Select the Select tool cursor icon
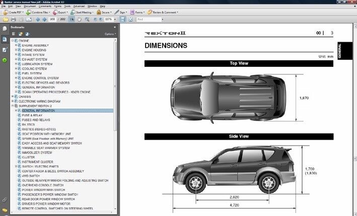357x216 pixels. pyautogui.click(x=72, y=19)
